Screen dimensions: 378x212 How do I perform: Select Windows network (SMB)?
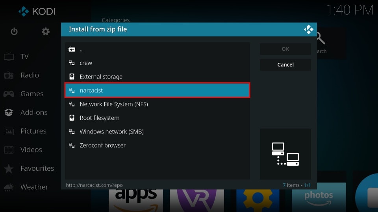157,132
